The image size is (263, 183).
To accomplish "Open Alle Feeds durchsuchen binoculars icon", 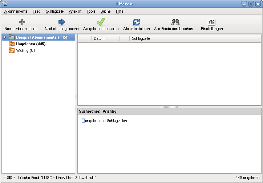I will [x=175, y=22].
